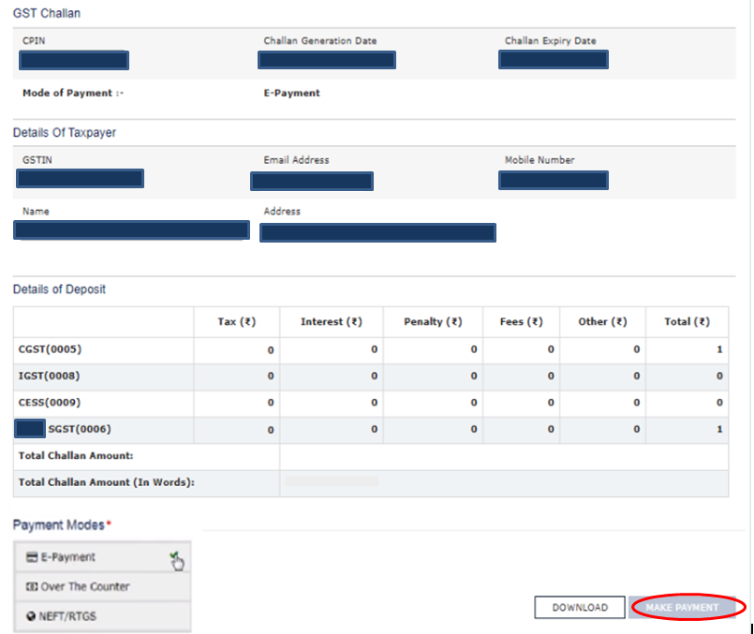Image resolution: width=754 pixels, height=634 pixels.
Task: Click the GSTIN label
Action: click(37, 160)
